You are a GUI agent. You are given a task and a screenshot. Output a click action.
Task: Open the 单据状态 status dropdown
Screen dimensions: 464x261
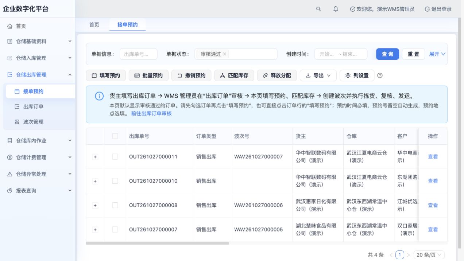coord(236,54)
